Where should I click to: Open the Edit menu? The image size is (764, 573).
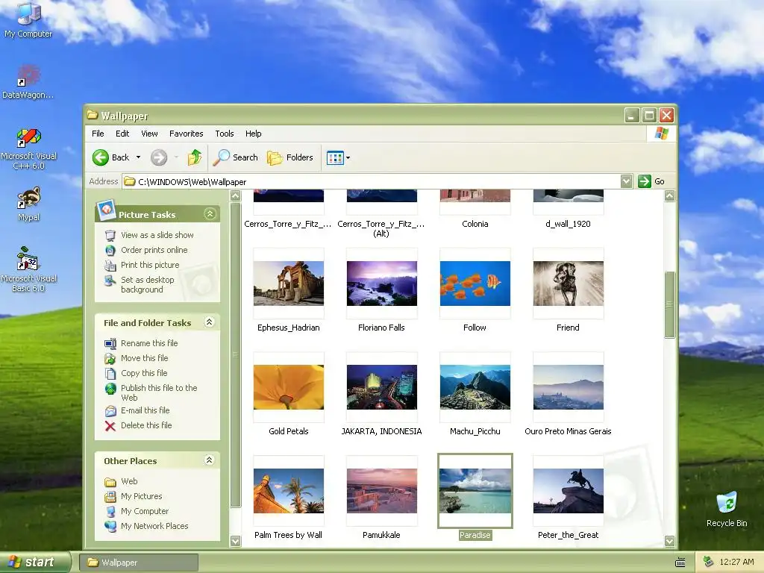tap(122, 134)
